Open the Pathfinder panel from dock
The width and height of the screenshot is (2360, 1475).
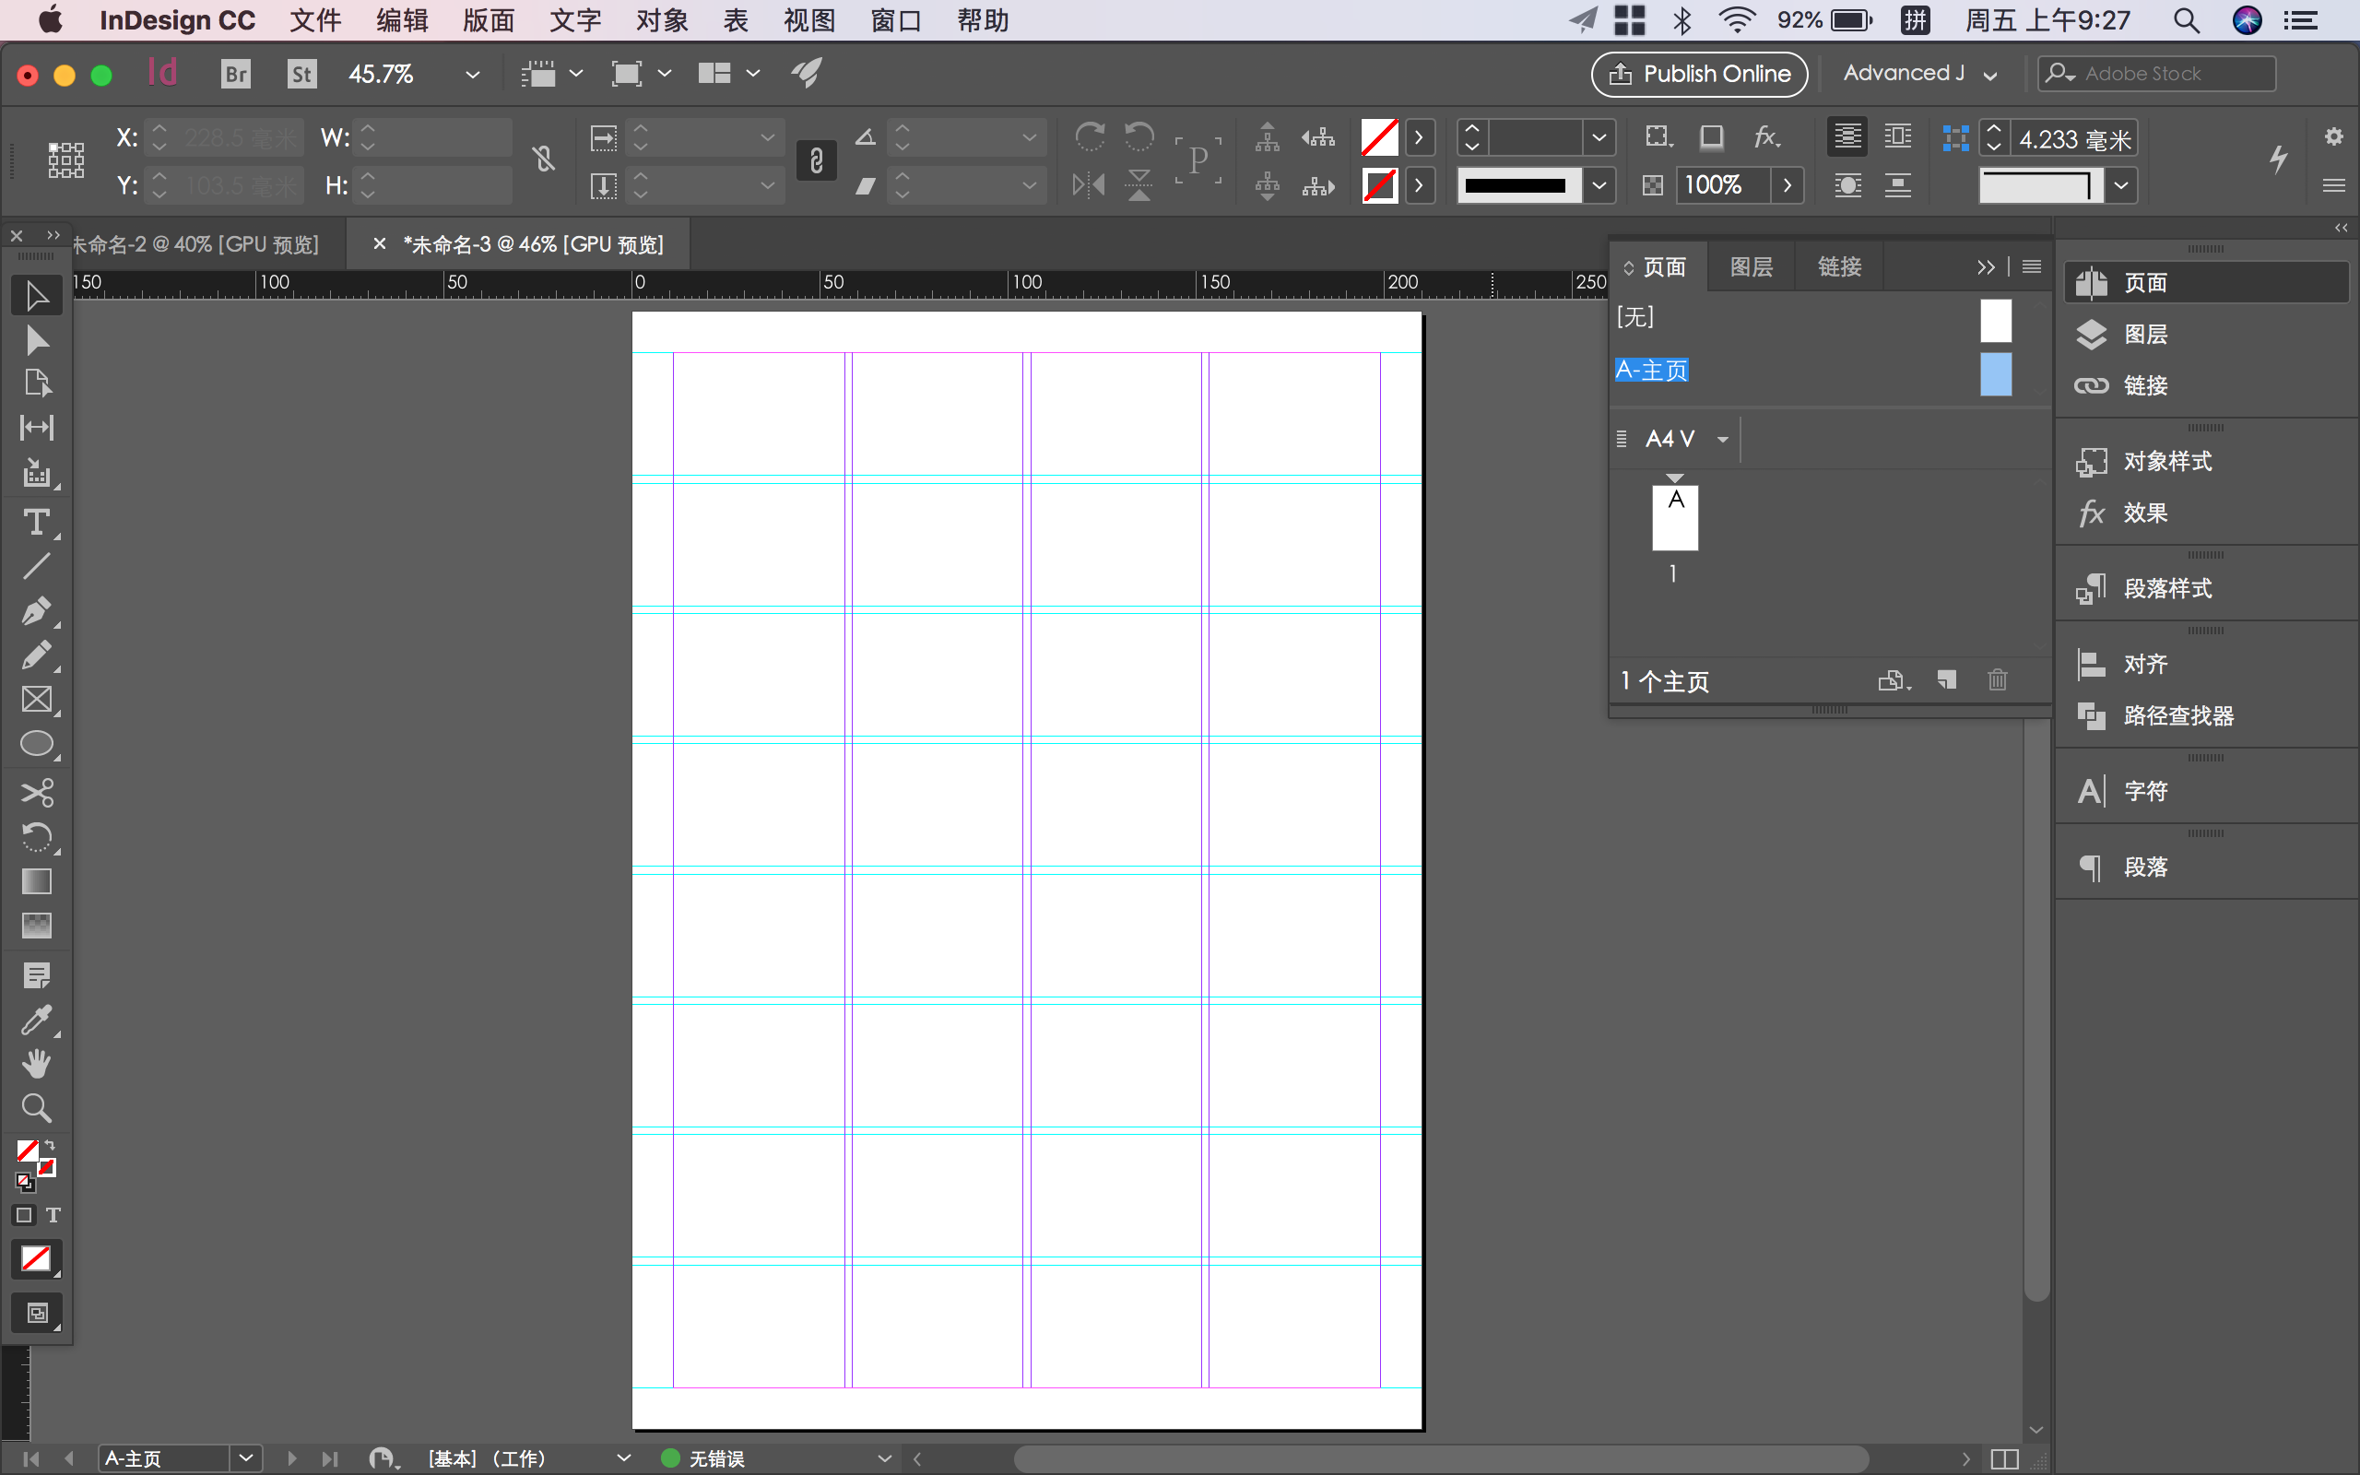2177,716
